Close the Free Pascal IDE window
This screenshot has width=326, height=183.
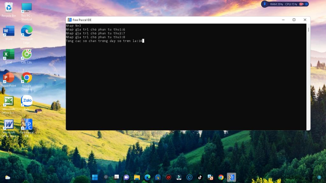tap(305, 20)
